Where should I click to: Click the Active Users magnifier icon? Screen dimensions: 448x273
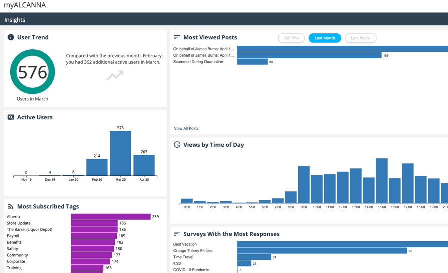click(x=11, y=117)
